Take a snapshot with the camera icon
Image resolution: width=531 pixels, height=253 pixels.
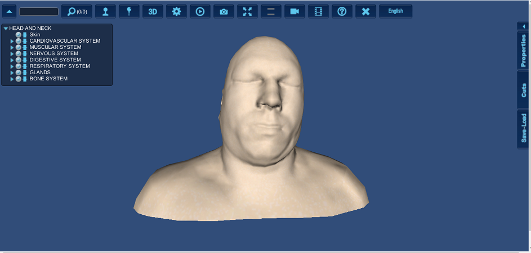224,11
